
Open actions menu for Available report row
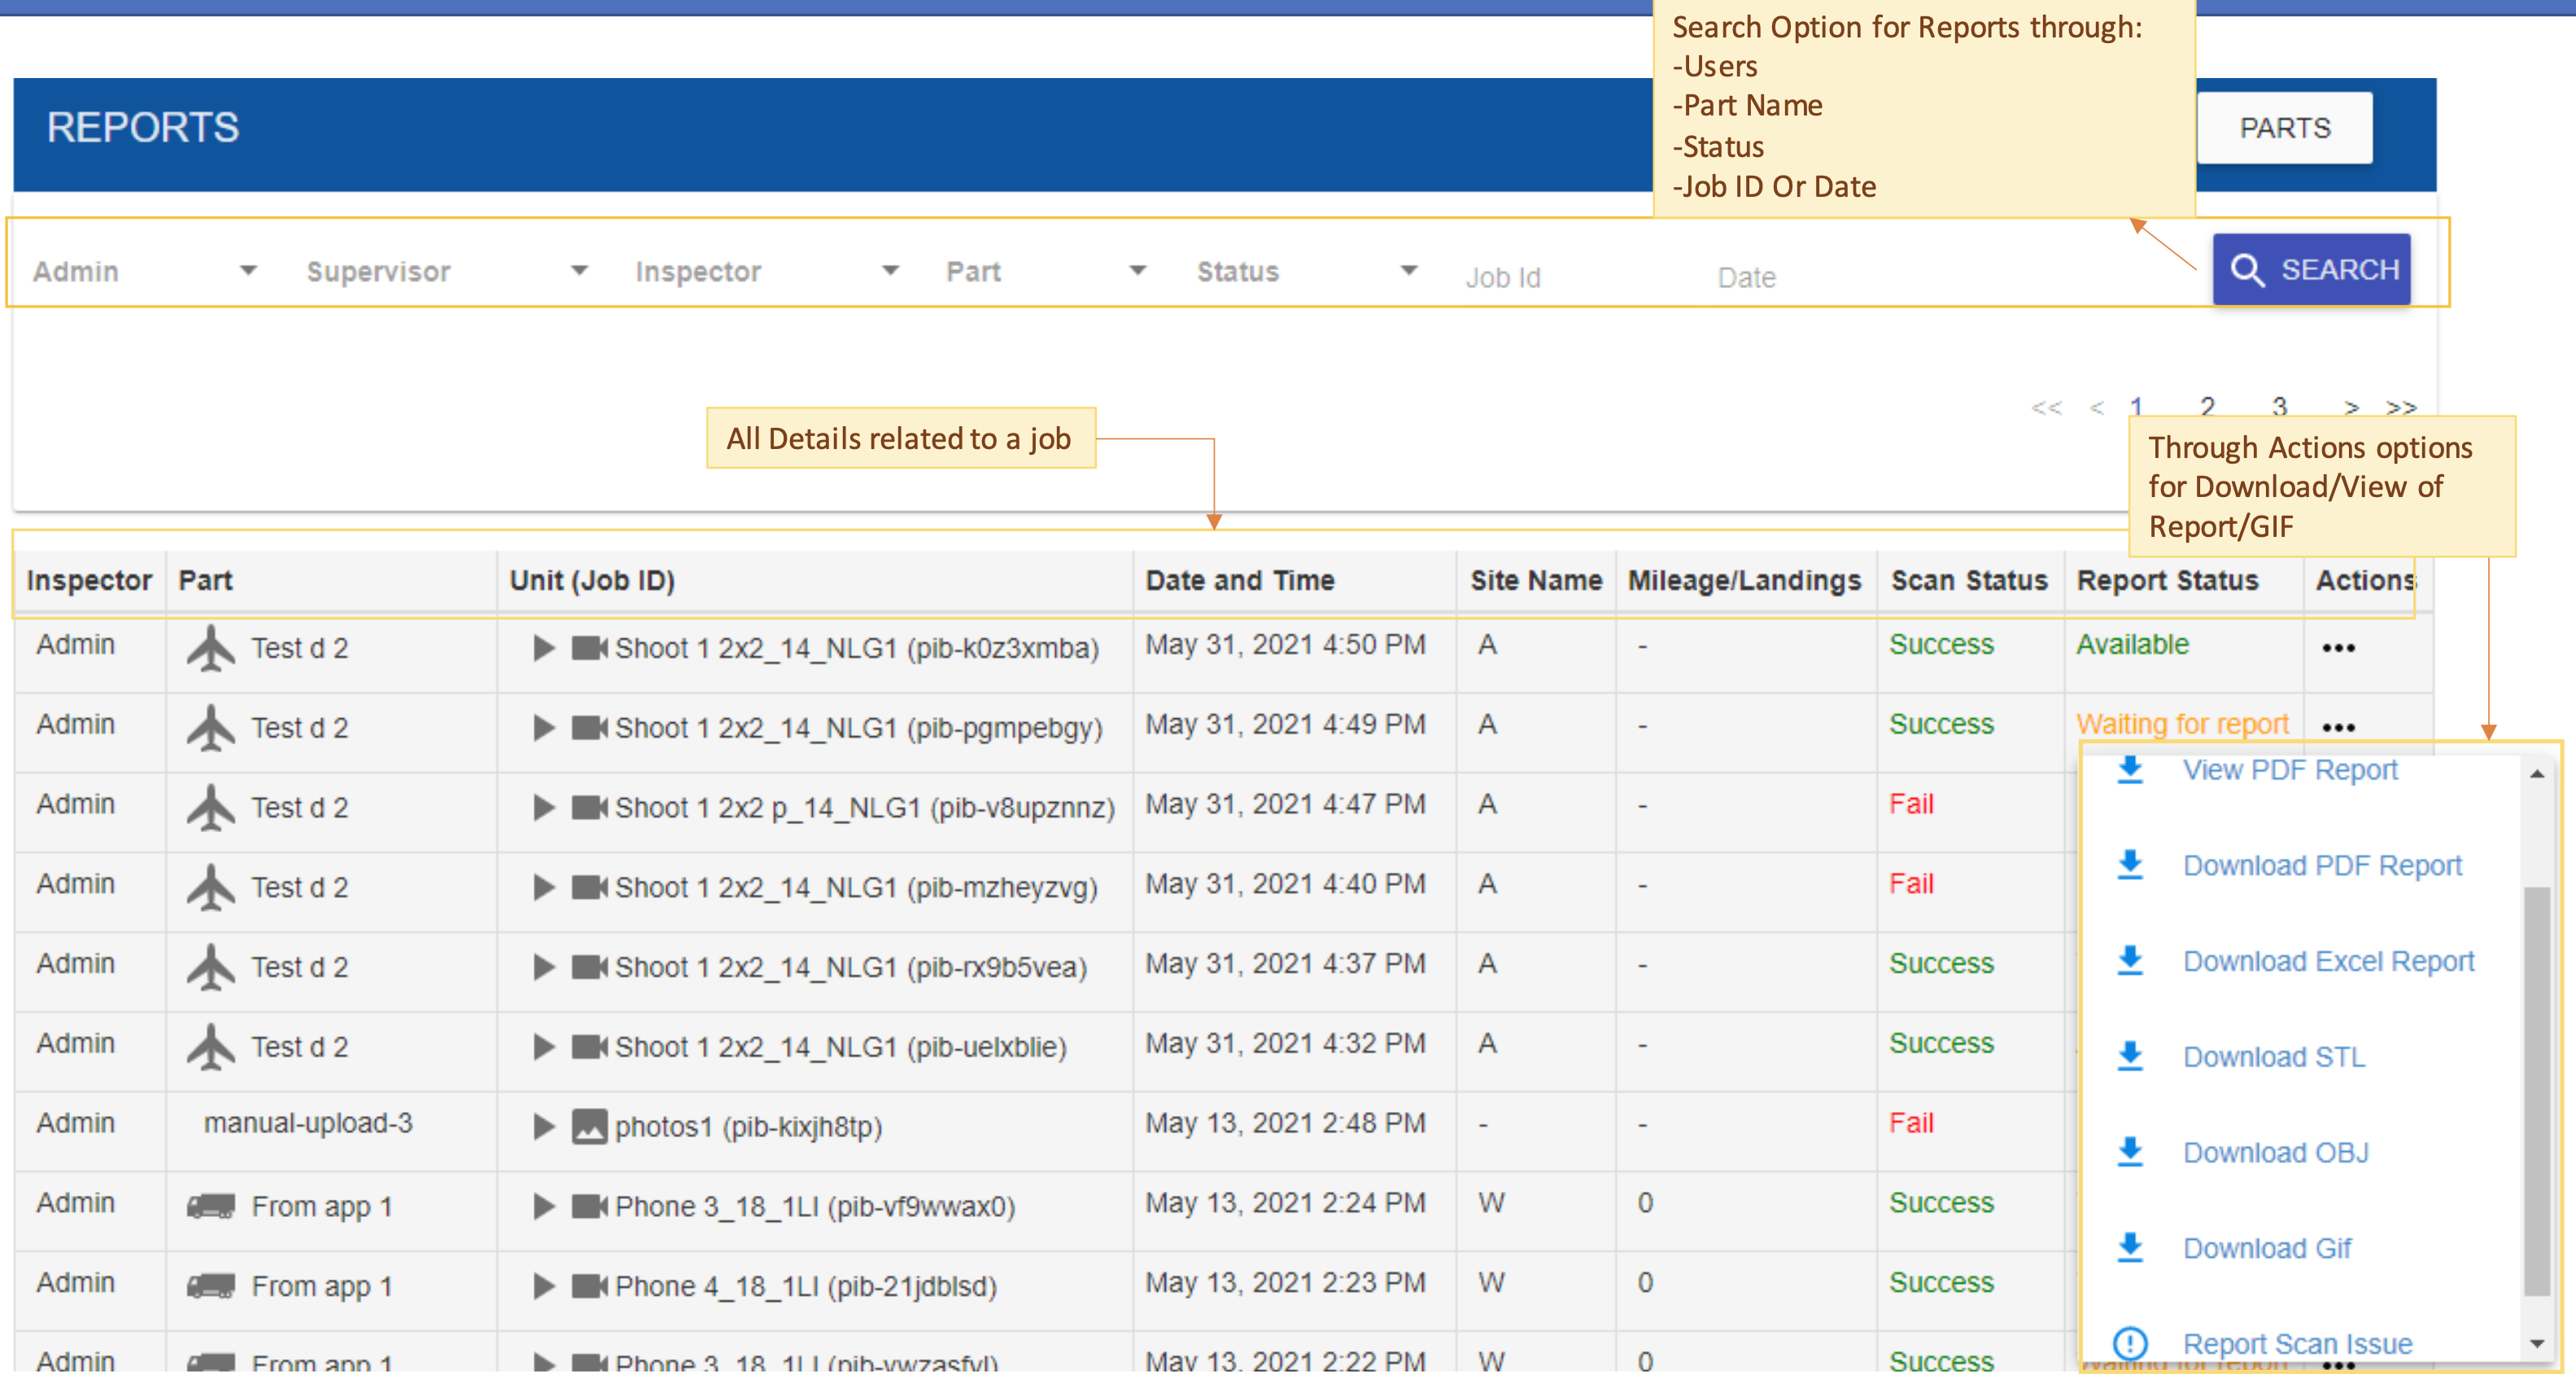pos(2337,648)
